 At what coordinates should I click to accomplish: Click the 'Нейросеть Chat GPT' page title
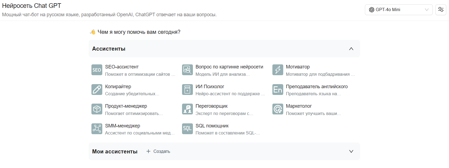click(31, 6)
